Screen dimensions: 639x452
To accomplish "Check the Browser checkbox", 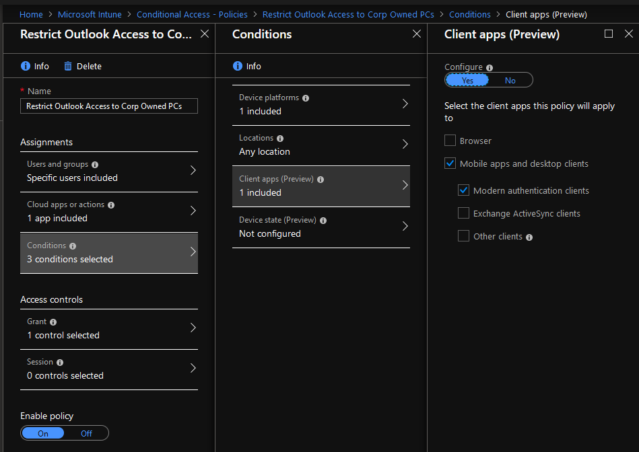I will pyautogui.click(x=450, y=141).
